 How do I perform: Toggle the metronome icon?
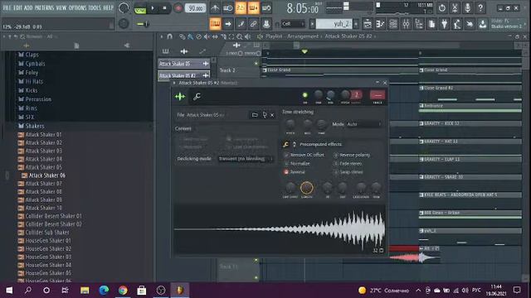(215, 7)
